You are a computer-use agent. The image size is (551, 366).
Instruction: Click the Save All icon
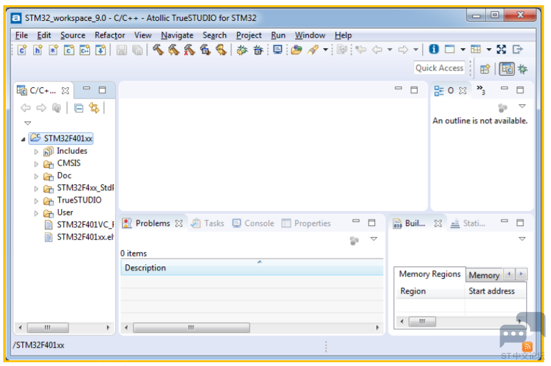[x=137, y=50]
